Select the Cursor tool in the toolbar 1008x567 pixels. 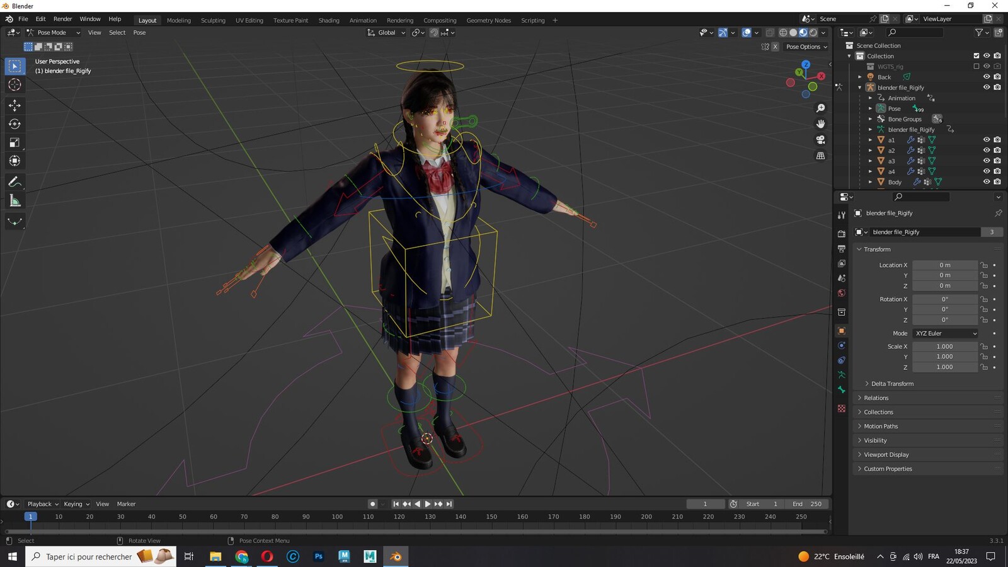pyautogui.click(x=14, y=84)
